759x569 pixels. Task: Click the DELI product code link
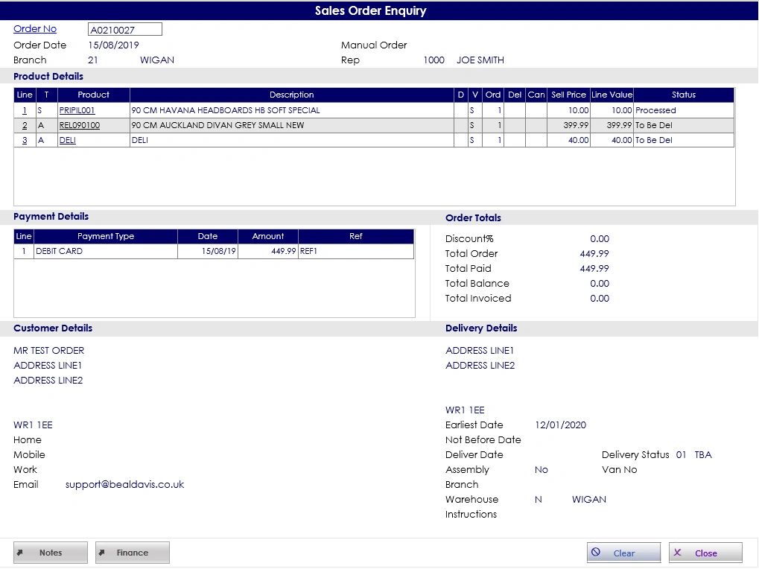pos(68,140)
